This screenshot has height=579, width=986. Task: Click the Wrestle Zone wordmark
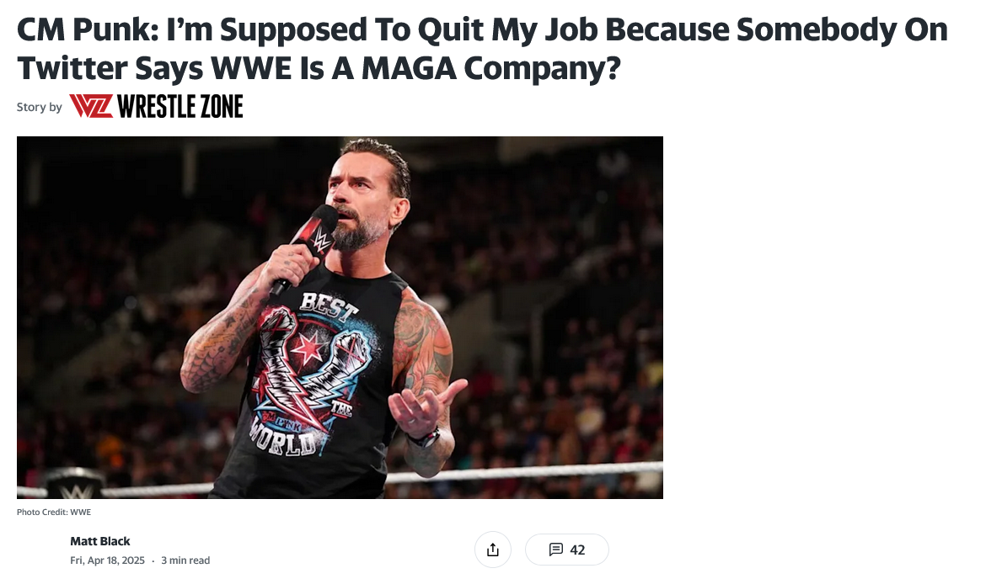pyautogui.click(x=180, y=106)
